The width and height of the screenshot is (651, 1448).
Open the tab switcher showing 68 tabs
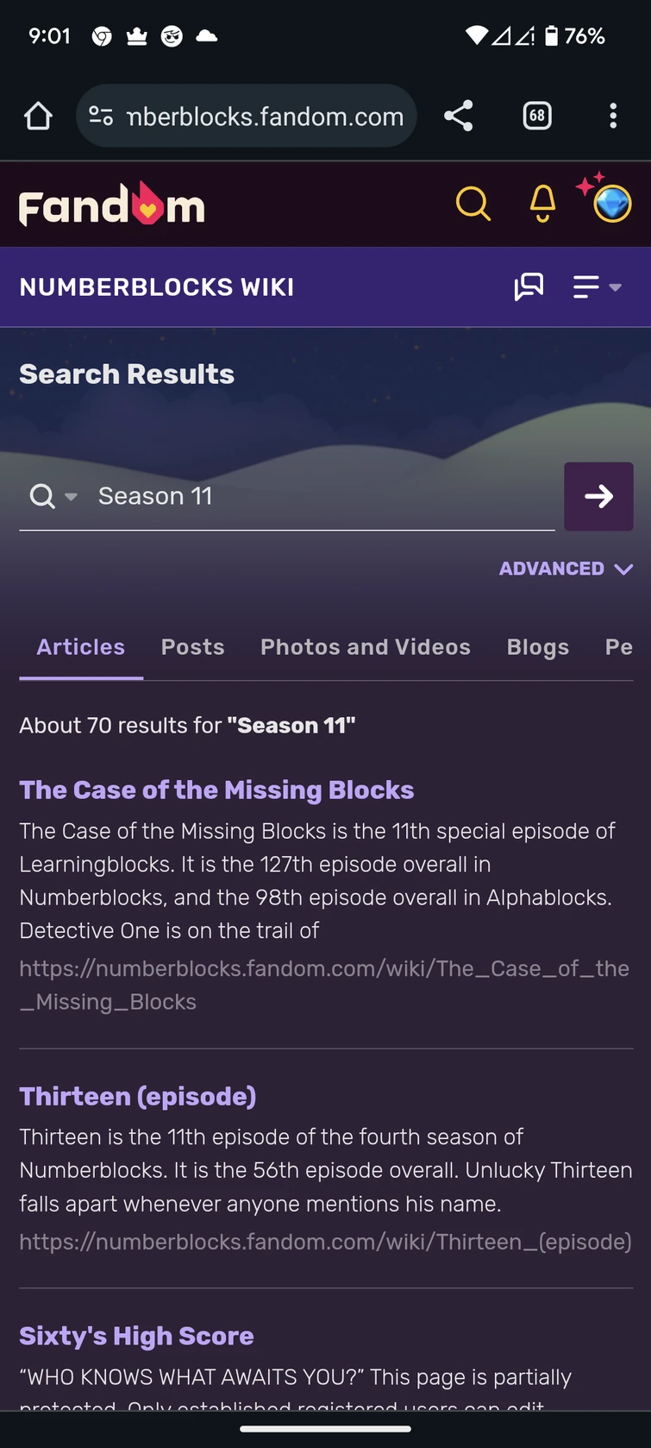pos(536,115)
